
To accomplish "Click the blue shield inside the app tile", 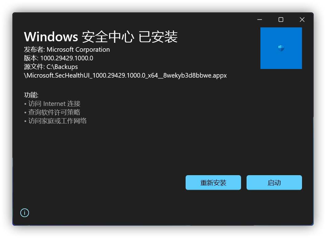I will (281, 48).
